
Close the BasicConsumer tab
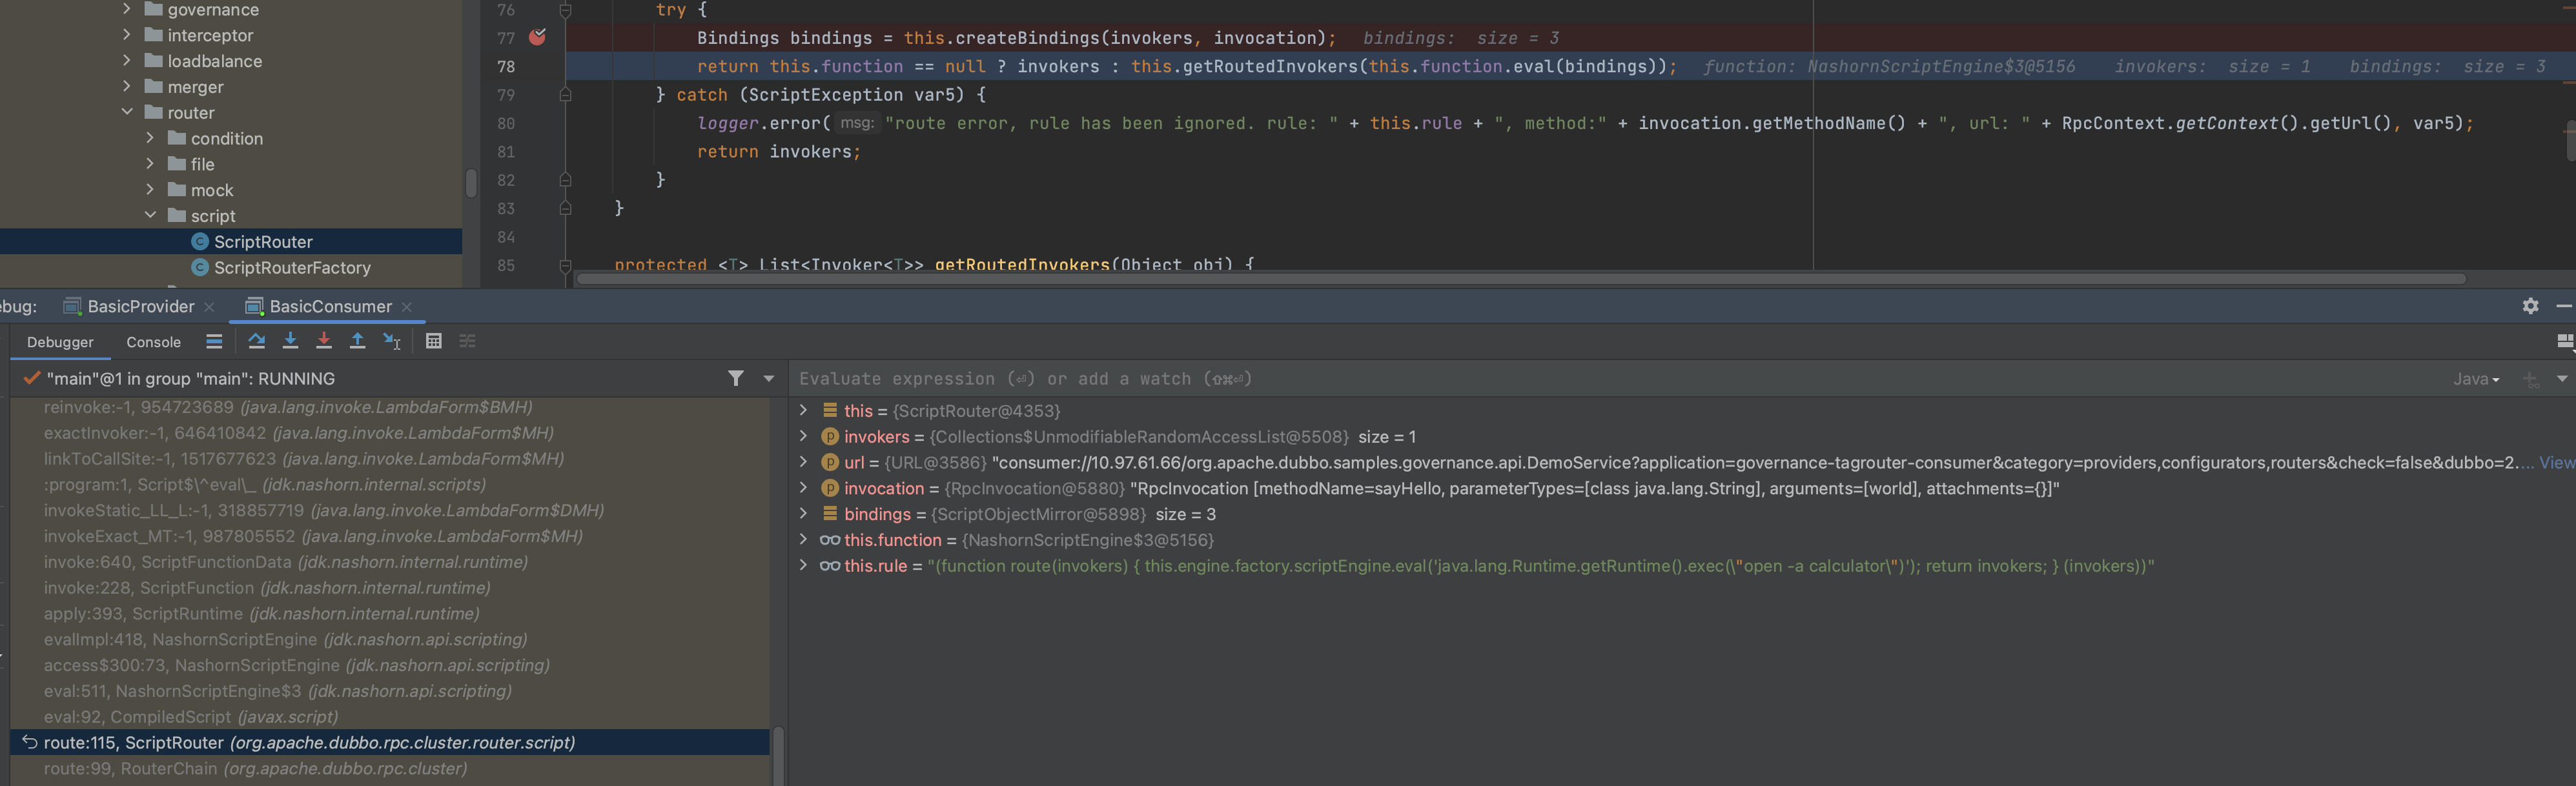(407, 307)
